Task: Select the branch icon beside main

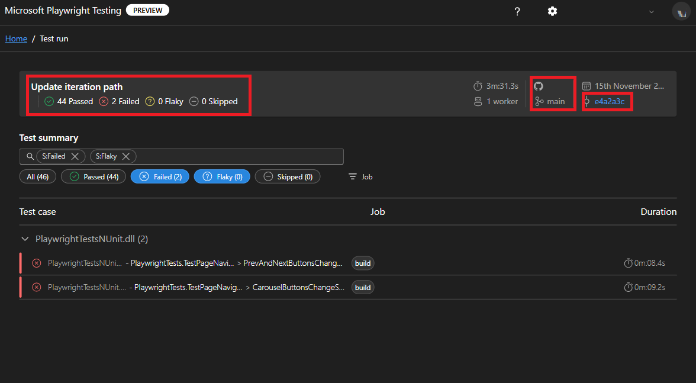Action: (538, 101)
